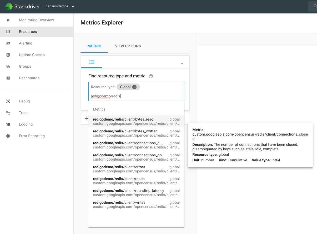
Task: Open Groups section
Action: pos(25,66)
